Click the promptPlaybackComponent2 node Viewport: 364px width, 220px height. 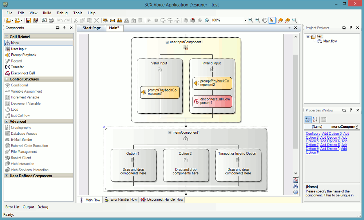tap(213, 83)
